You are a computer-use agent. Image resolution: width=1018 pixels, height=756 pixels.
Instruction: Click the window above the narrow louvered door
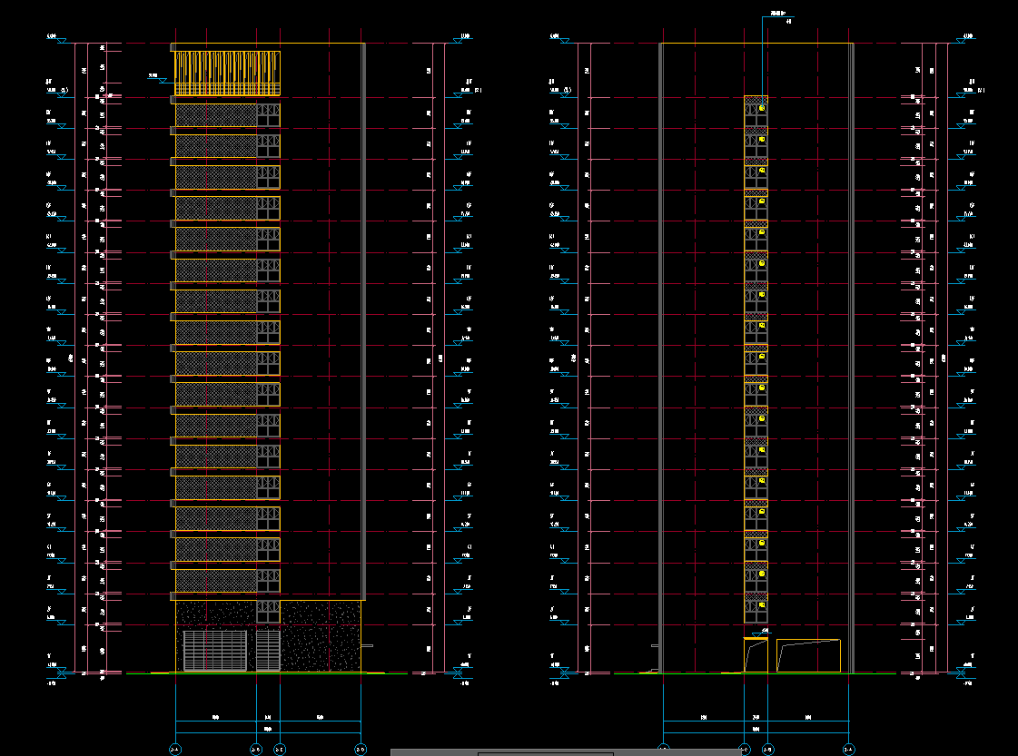point(268,612)
